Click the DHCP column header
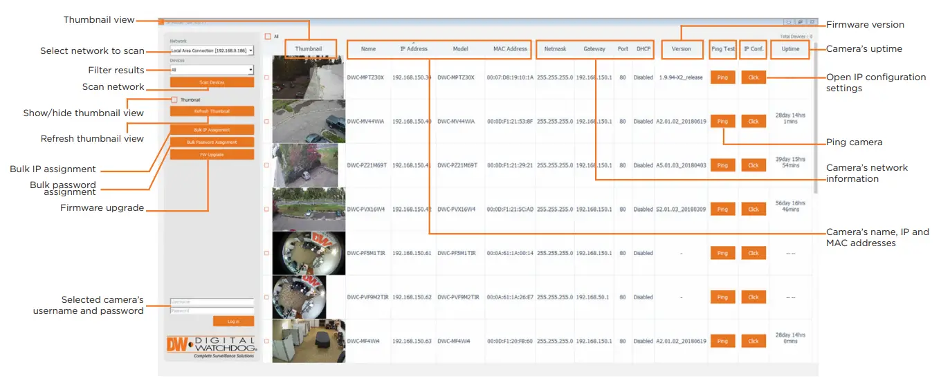This screenshot has width=950, height=383. pyautogui.click(x=643, y=49)
